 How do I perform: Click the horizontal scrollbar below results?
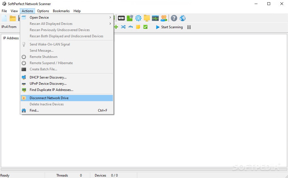144,170
